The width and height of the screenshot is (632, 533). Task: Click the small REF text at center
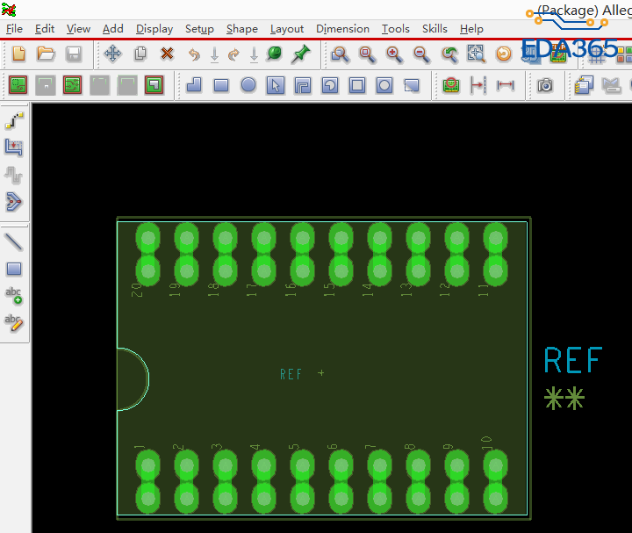pyautogui.click(x=291, y=375)
